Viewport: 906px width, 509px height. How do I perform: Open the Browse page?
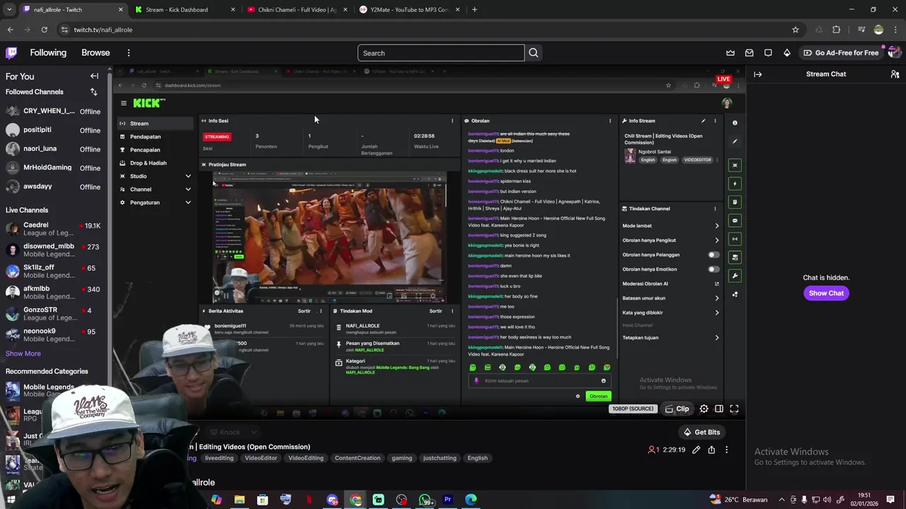[x=96, y=53]
